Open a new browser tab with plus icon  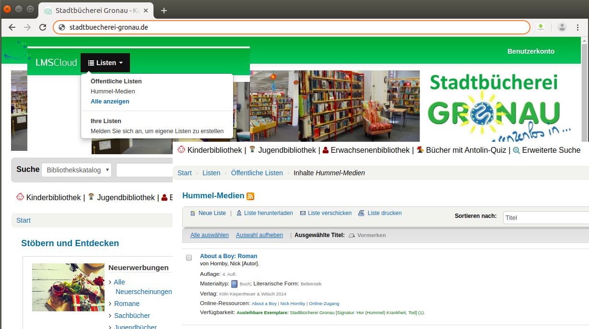point(164,11)
